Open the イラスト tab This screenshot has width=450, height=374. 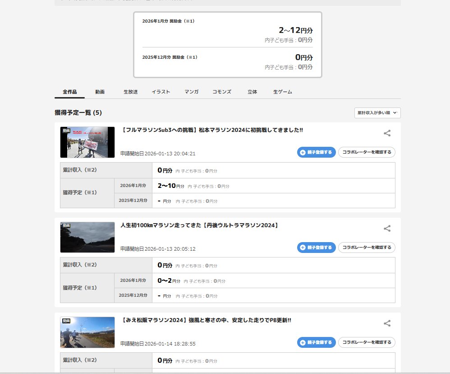pyautogui.click(x=161, y=91)
